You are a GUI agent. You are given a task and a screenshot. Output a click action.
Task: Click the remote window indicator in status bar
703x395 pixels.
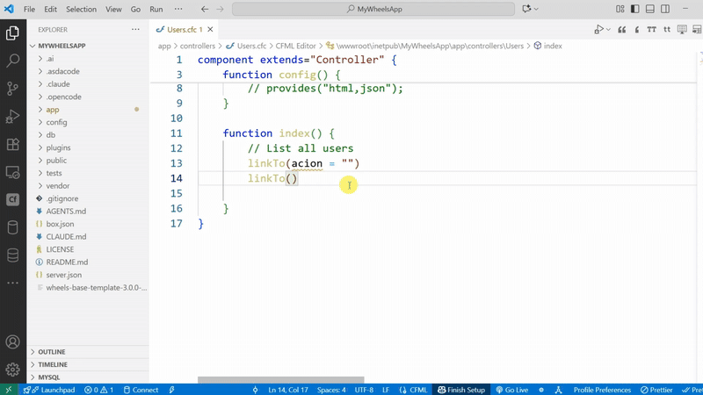click(9, 390)
